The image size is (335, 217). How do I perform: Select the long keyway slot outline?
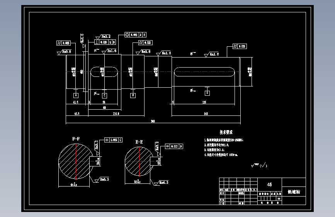204,72
